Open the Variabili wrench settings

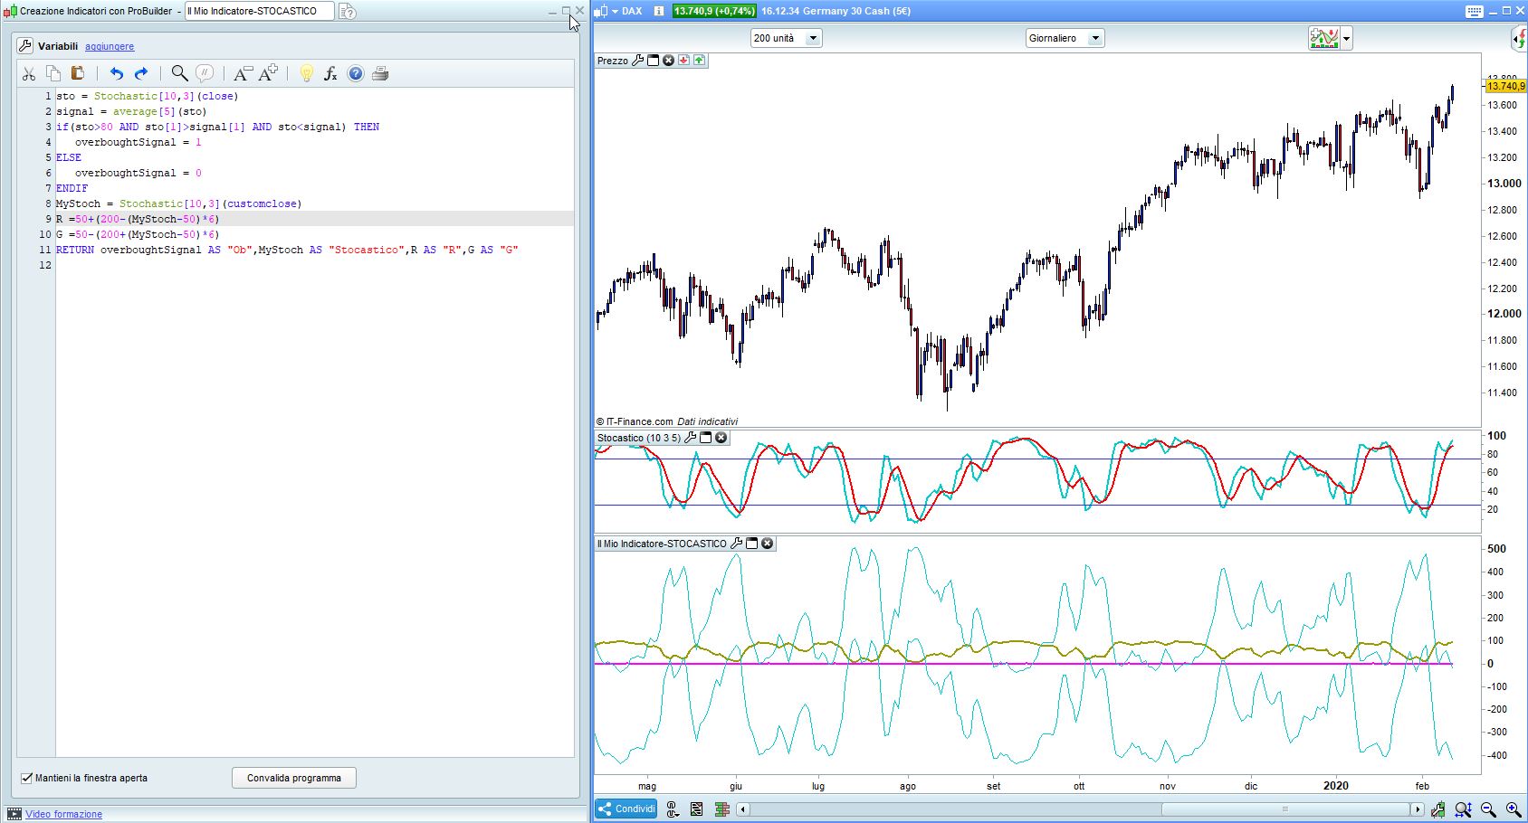(x=25, y=46)
